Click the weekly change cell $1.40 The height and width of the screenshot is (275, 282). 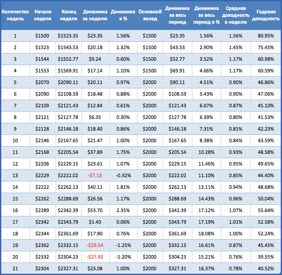[x=95, y=222]
